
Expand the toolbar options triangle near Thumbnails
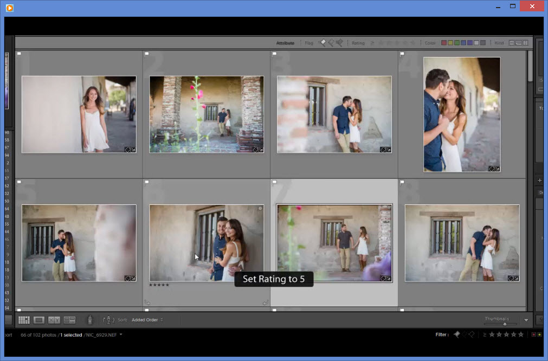coord(526,320)
